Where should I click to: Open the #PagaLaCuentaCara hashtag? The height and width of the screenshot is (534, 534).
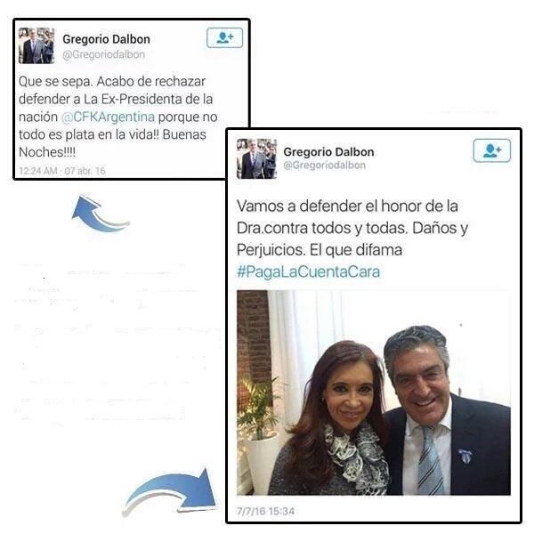tap(308, 271)
